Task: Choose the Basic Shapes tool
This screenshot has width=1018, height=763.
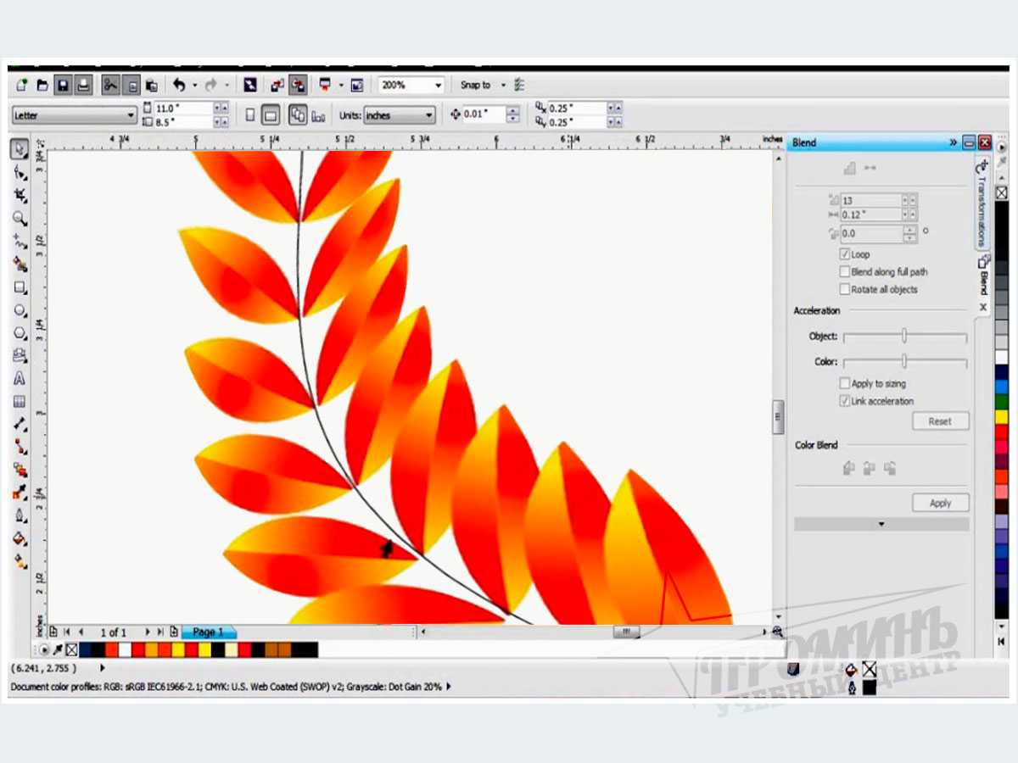Action: tap(20, 356)
